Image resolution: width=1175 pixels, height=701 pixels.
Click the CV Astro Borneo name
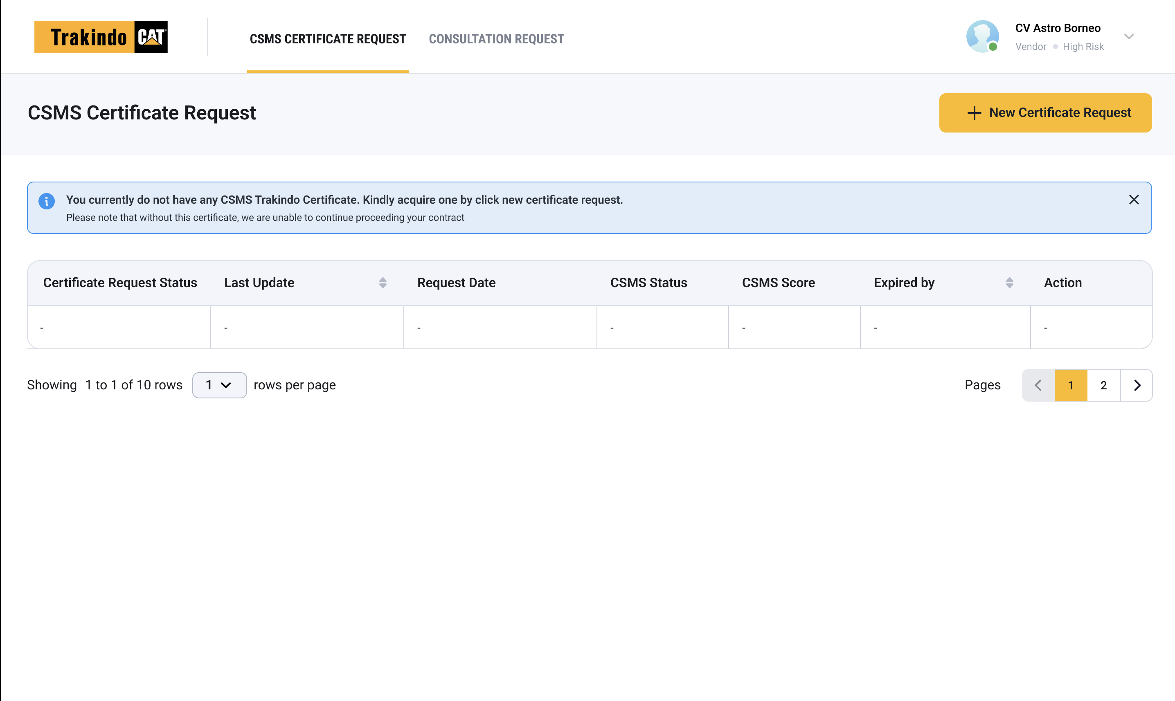click(1058, 28)
